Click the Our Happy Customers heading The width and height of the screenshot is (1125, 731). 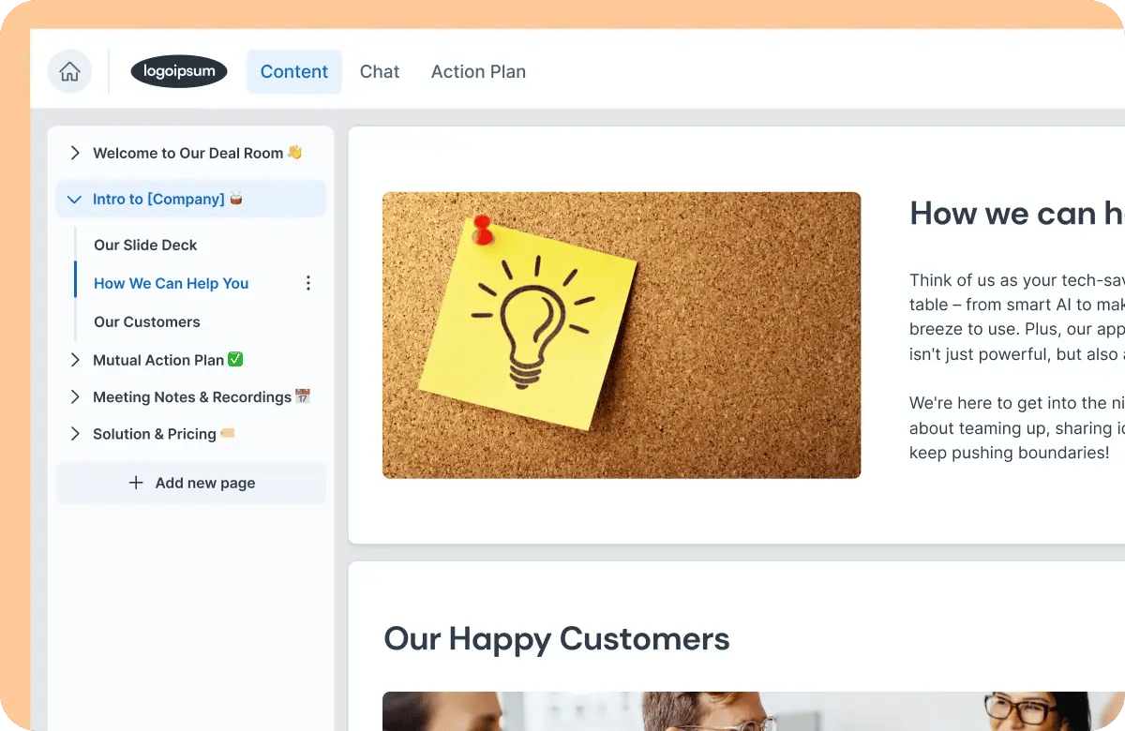click(557, 639)
